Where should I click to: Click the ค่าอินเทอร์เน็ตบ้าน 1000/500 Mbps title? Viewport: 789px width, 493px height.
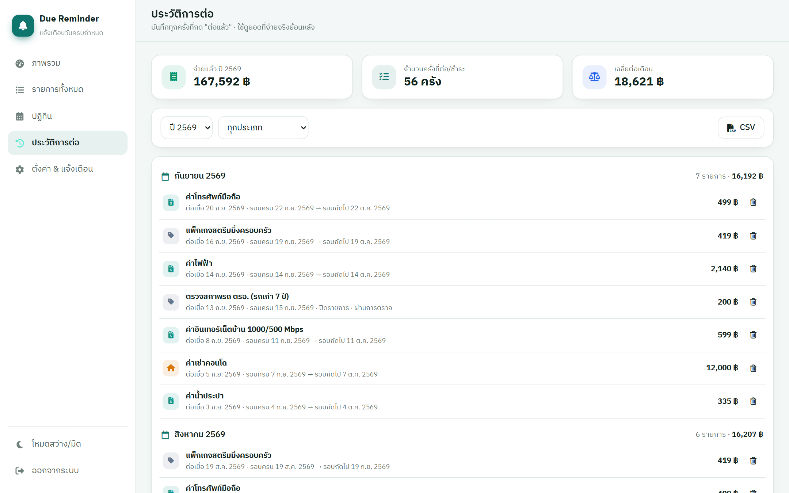click(x=244, y=329)
